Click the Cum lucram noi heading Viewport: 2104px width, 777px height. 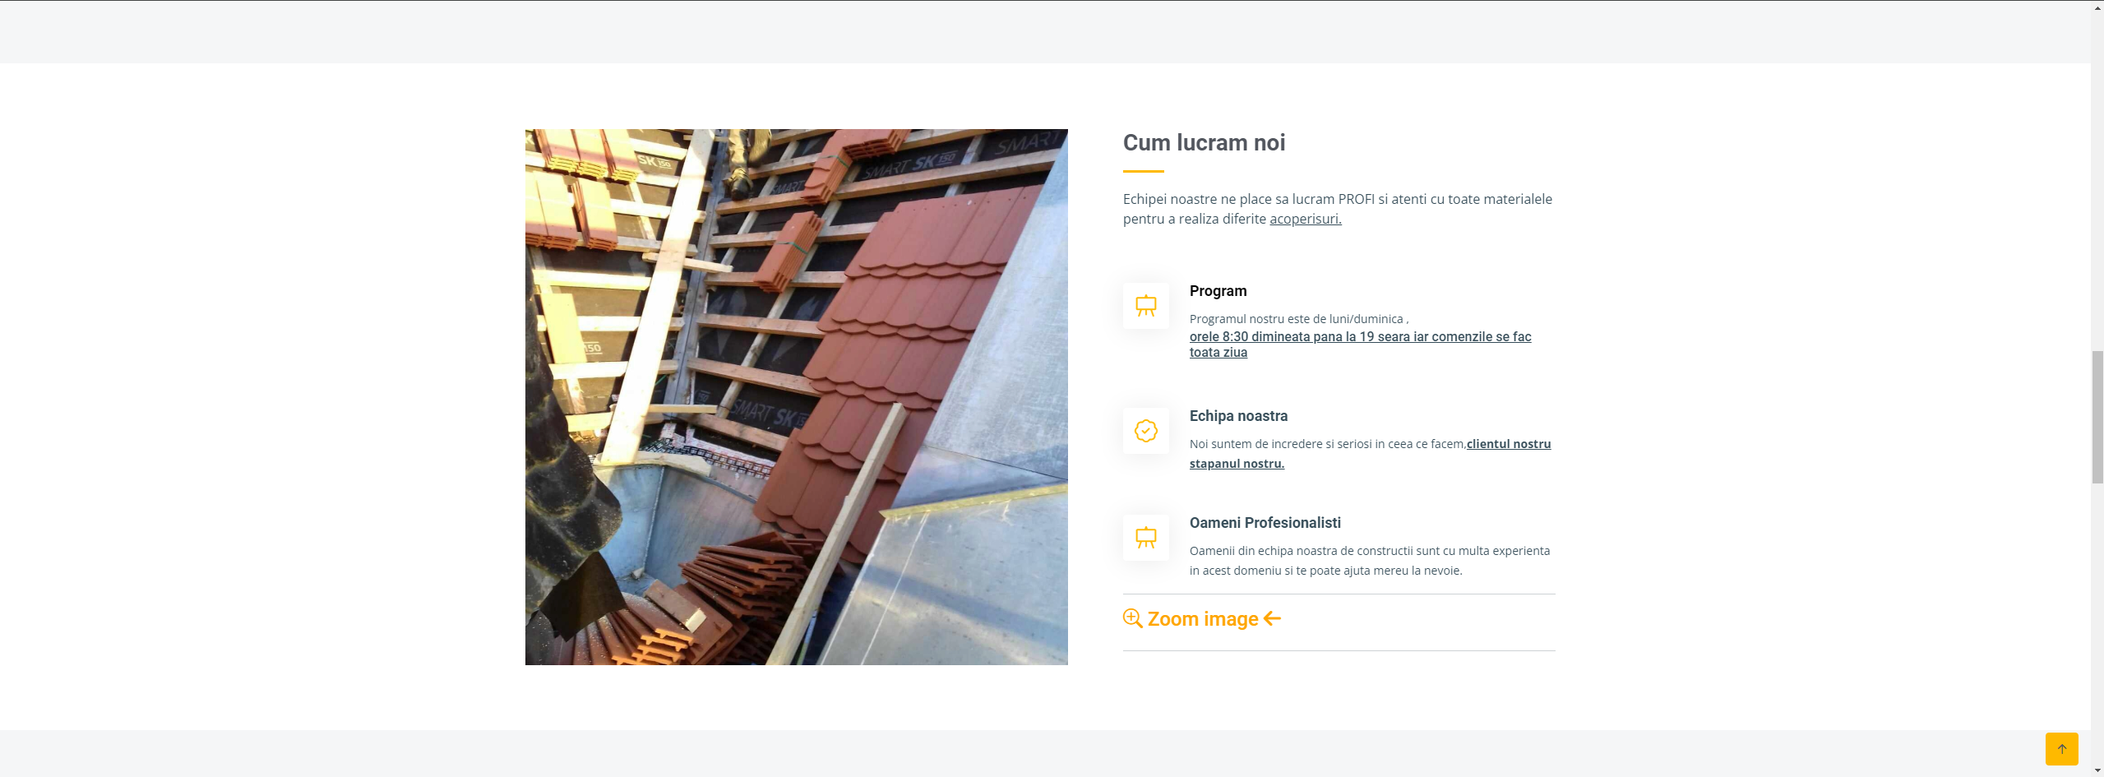1204,143
